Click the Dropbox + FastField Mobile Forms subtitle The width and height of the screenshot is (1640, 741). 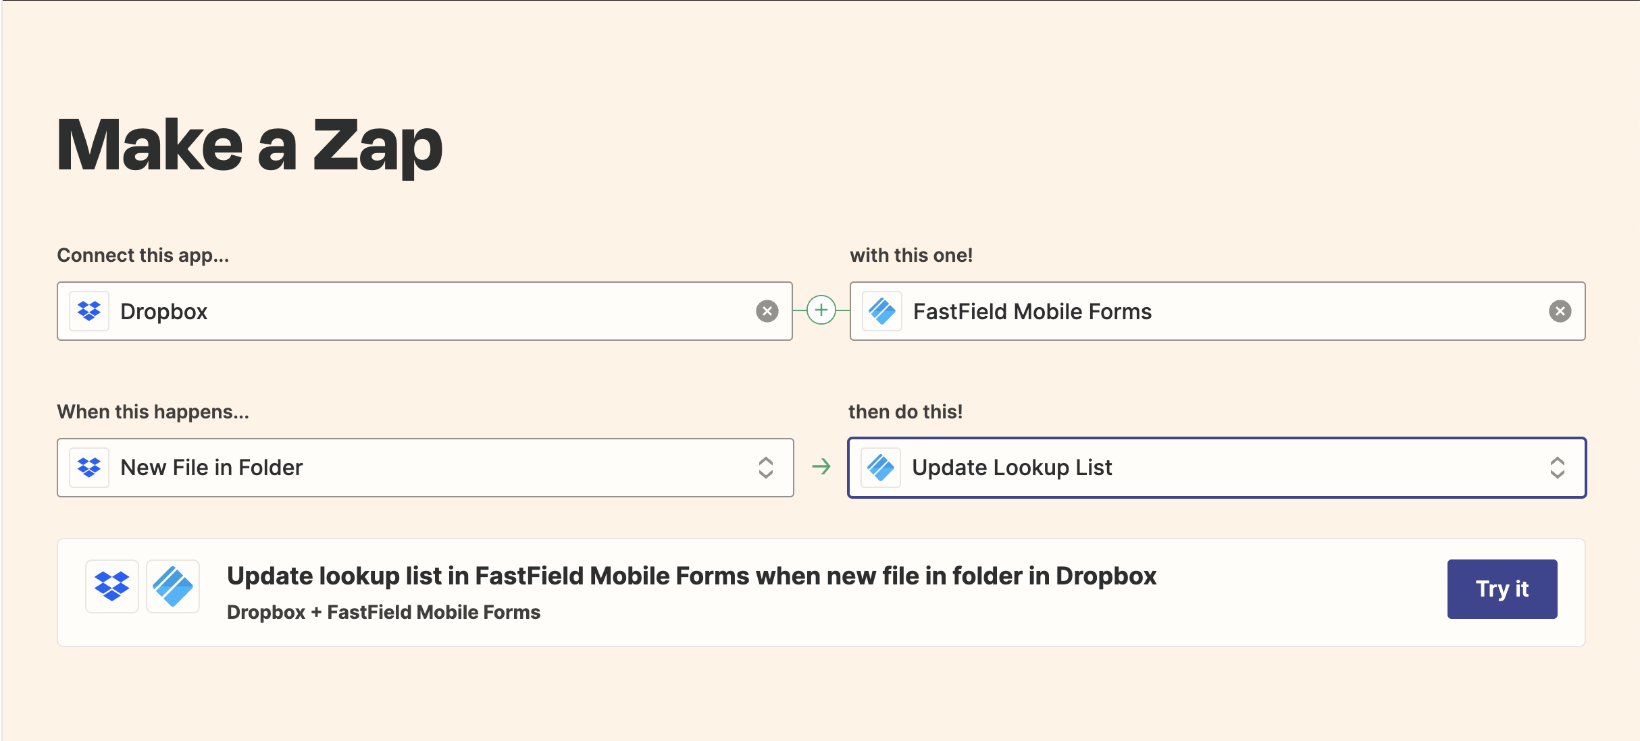click(383, 612)
